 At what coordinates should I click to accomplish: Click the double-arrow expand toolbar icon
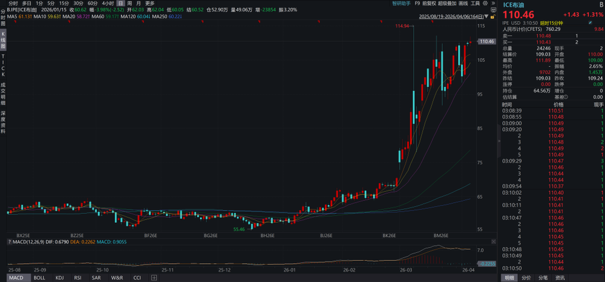coord(494,3)
